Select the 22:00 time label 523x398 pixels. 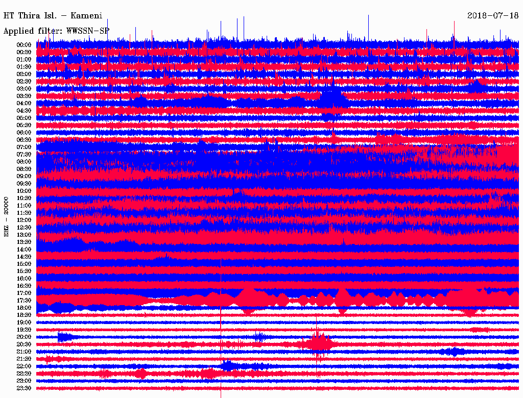click(x=24, y=366)
